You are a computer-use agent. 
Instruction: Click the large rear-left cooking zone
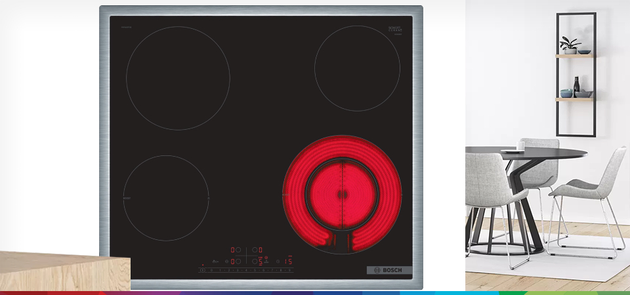click(178, 78)
